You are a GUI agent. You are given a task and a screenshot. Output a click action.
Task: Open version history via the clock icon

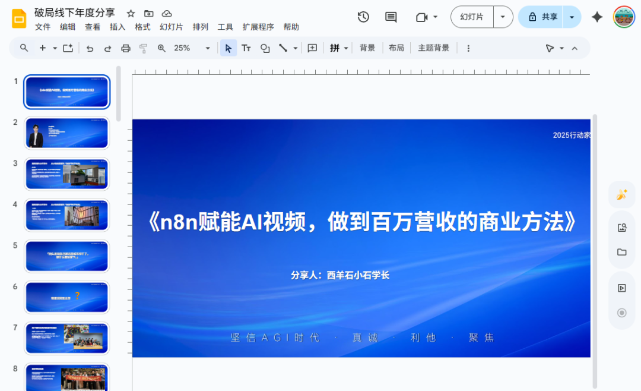coord(363,17)
